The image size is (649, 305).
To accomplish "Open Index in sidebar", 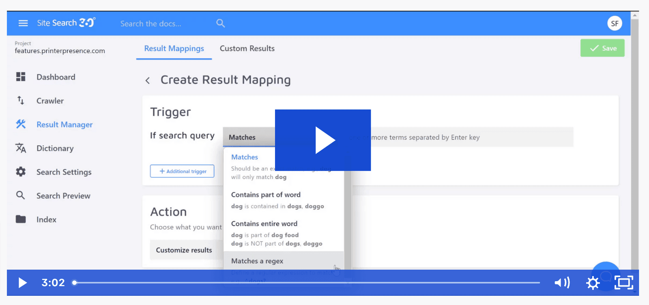I will (x=46, y=219).
